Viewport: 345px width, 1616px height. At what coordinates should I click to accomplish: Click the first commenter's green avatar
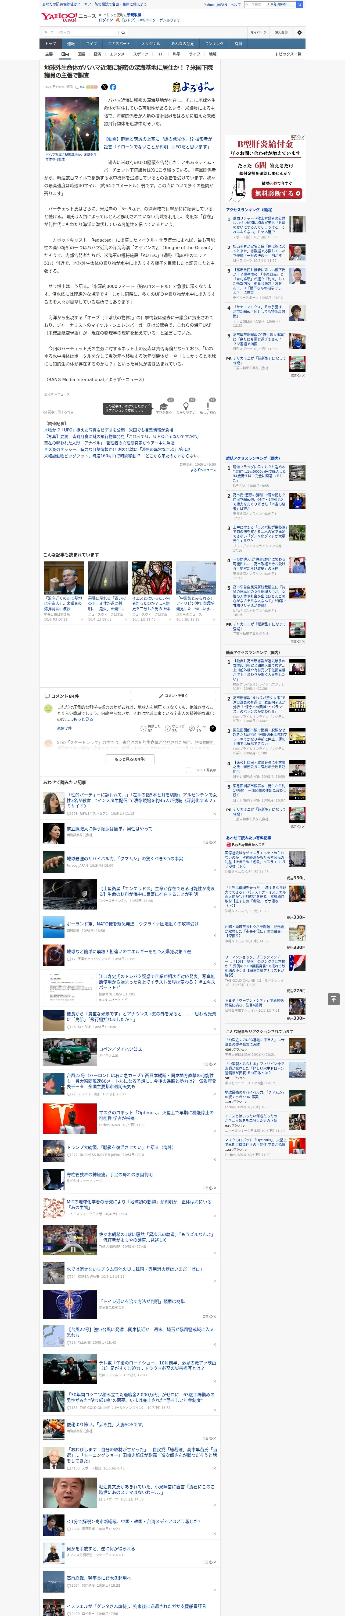click(48, 708)
